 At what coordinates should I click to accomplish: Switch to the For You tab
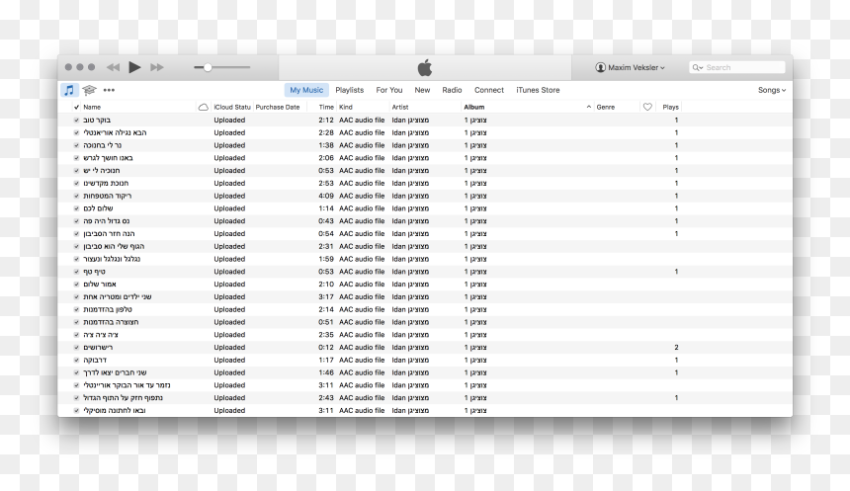[x=389, y=90]
